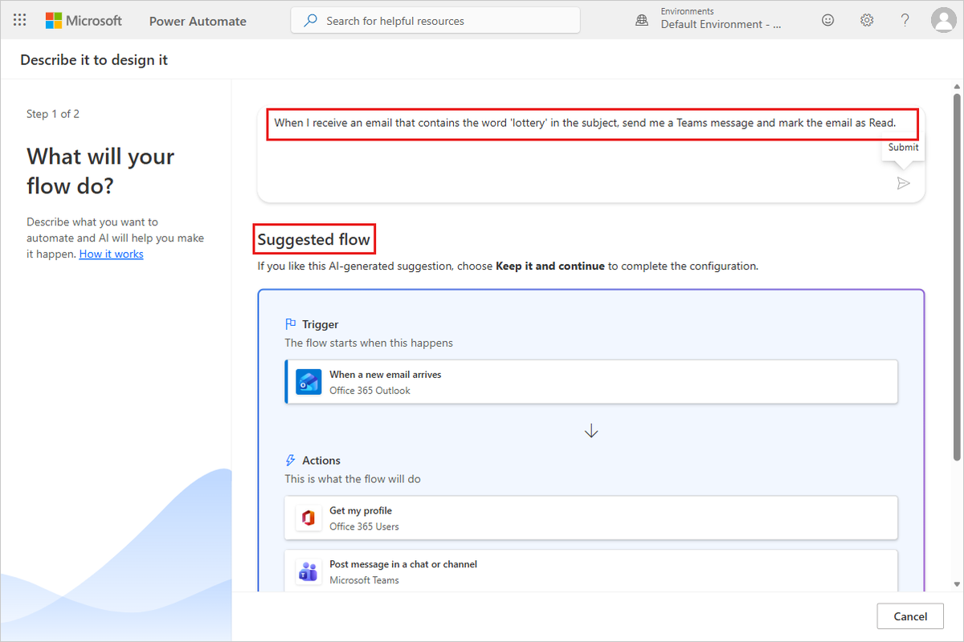Open the Settings gear icon
The width and height of the screenshot is (964, 642).
click(x=867, y=21)
